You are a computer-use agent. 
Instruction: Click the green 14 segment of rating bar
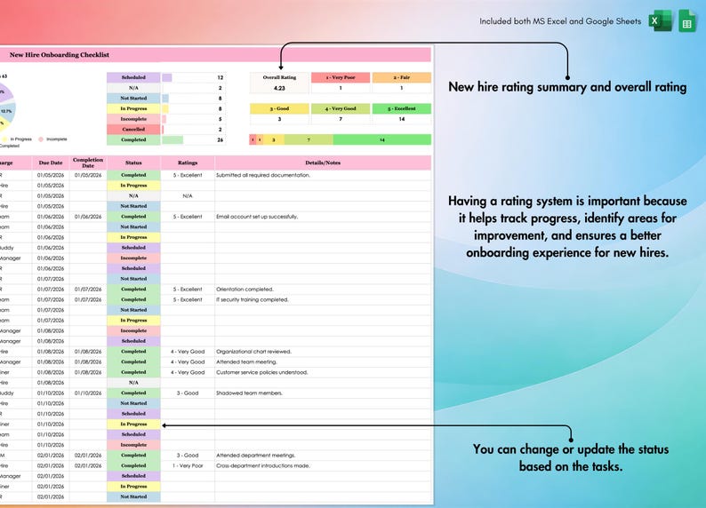click(x=381, y=139)
